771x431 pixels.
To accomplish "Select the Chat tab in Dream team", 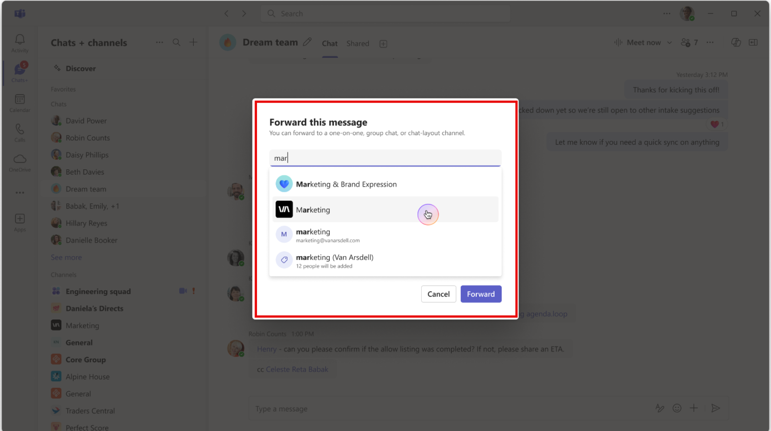I will (329, 44).
